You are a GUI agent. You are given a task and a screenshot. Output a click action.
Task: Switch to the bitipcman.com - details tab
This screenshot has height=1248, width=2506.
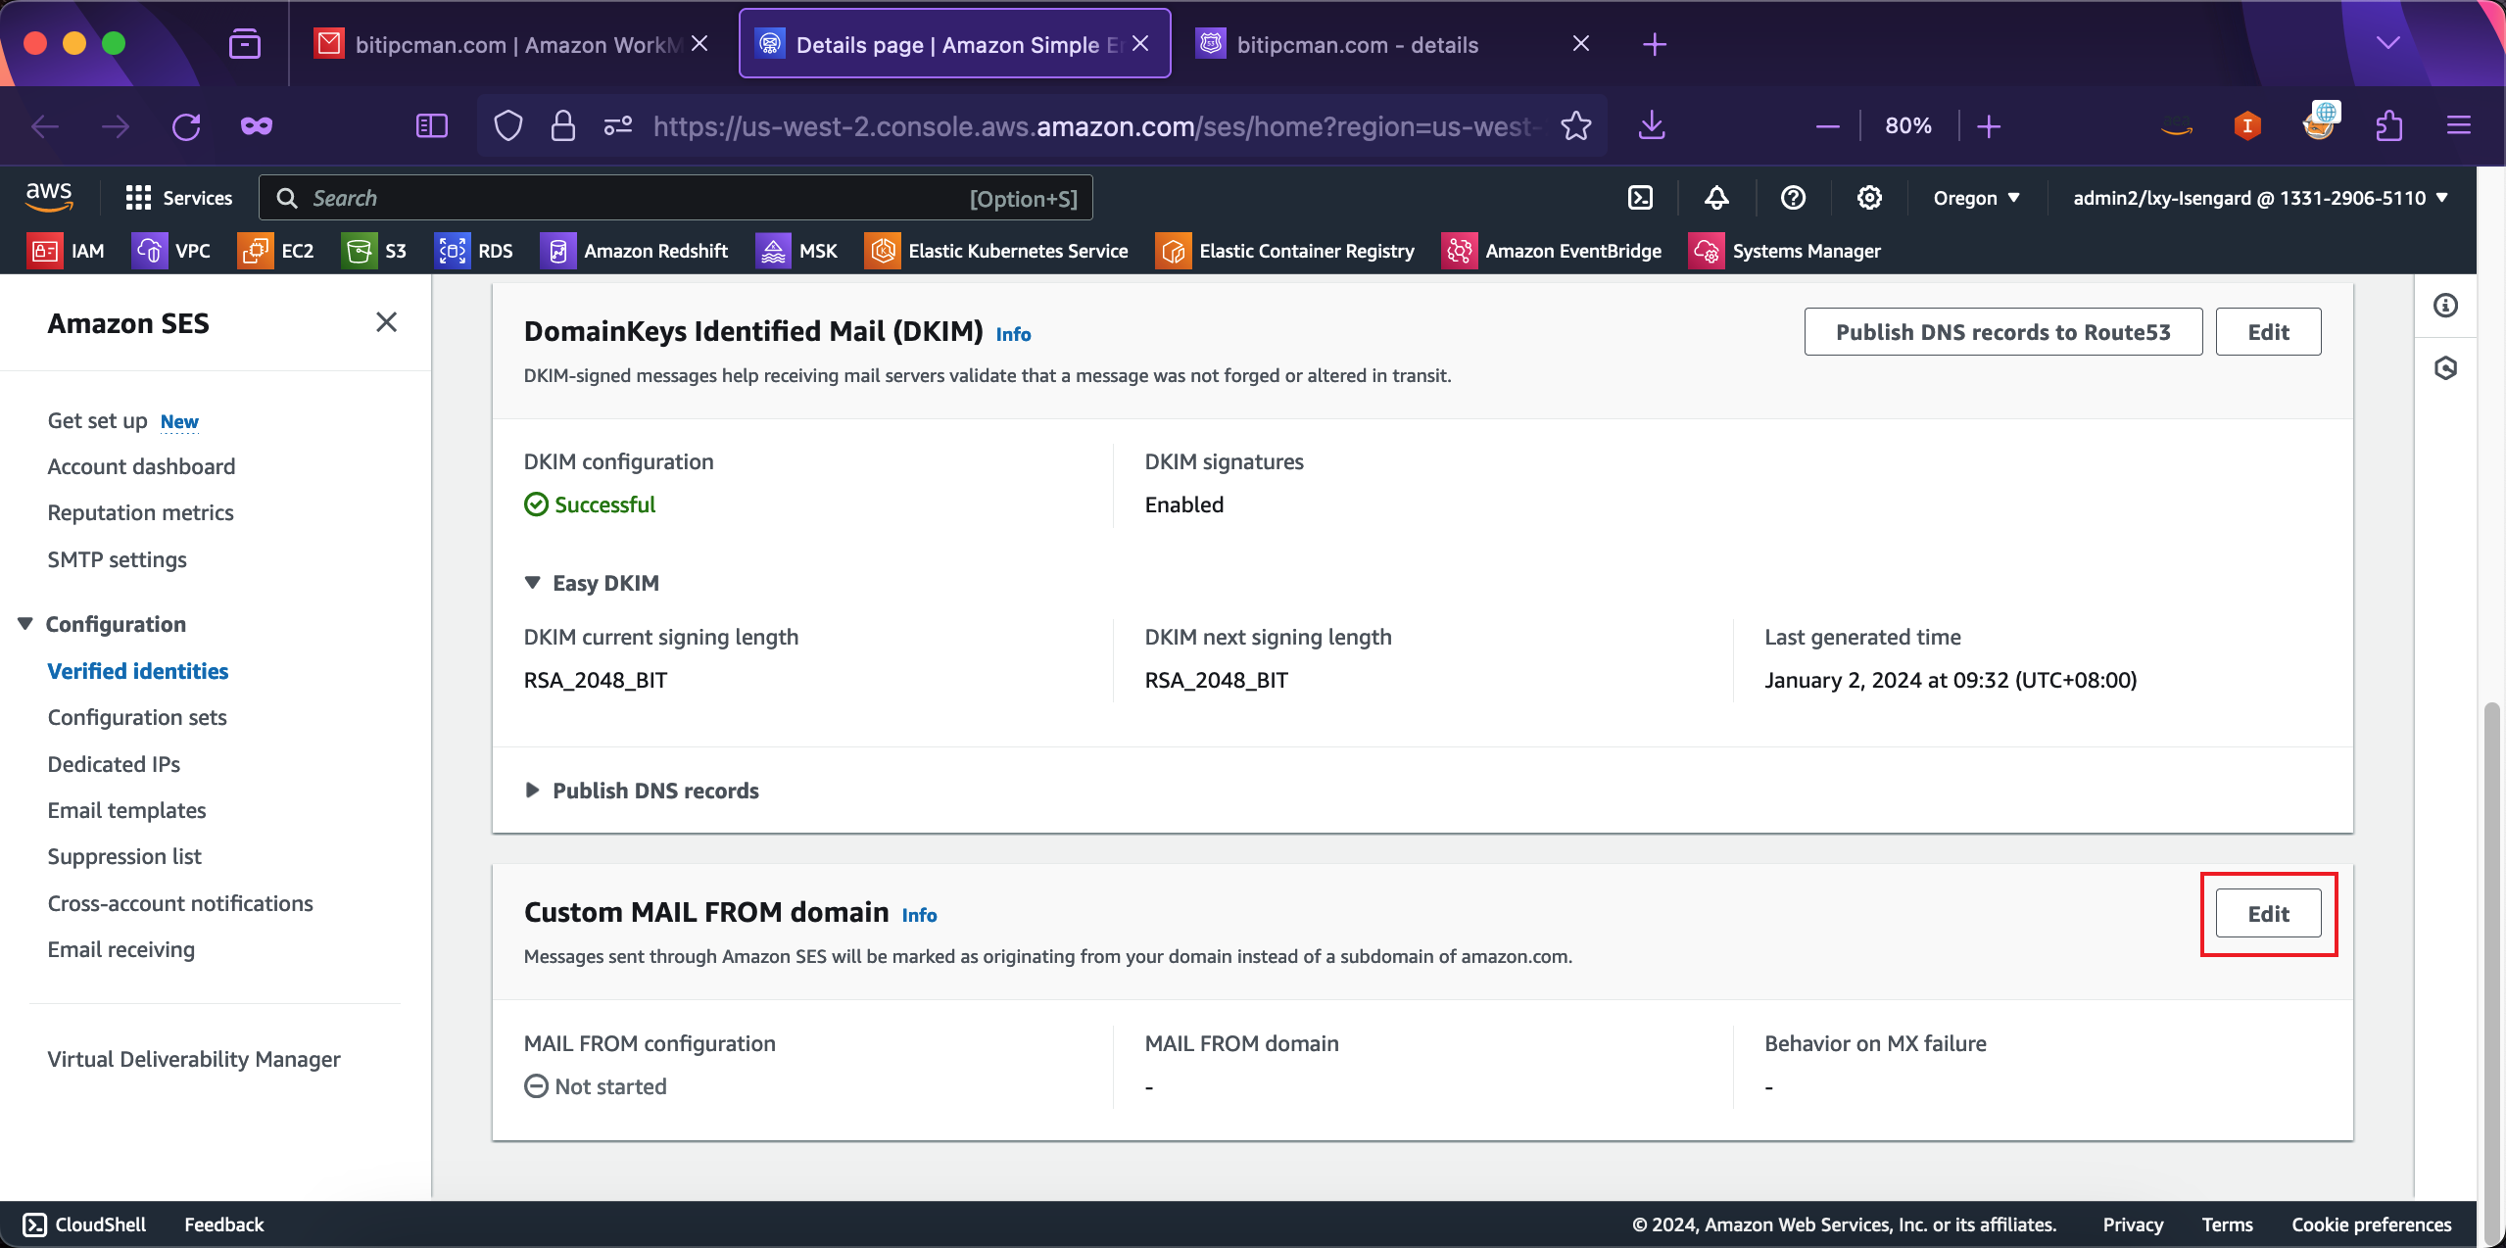point(1393,44)
